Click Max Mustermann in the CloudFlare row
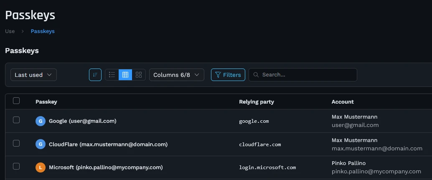Viewport: 432px width, 180px height. [x=355, y=140]
